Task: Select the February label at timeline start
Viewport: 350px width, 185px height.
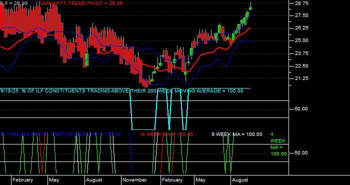Action: tap(22, 180)
